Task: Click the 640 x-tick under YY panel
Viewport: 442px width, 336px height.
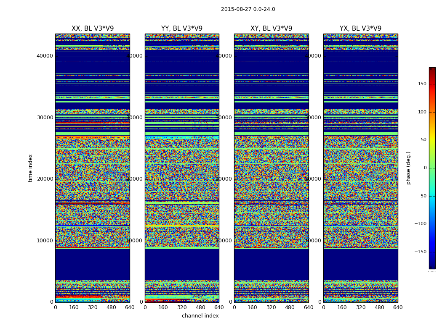Action: point(219,307)
